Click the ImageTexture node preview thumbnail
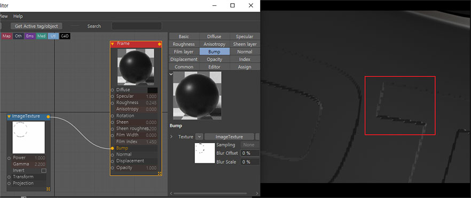471x198 pixels. tap(28, 137)
